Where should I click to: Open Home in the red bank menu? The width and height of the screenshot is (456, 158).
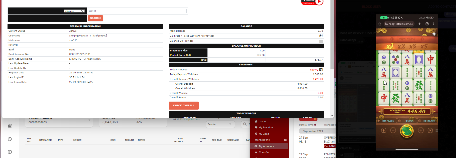[262, 121]
